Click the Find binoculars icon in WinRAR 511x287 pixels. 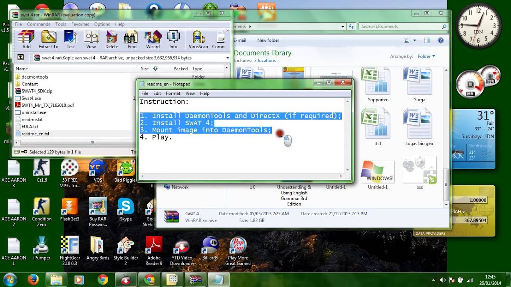coord(132,39)
